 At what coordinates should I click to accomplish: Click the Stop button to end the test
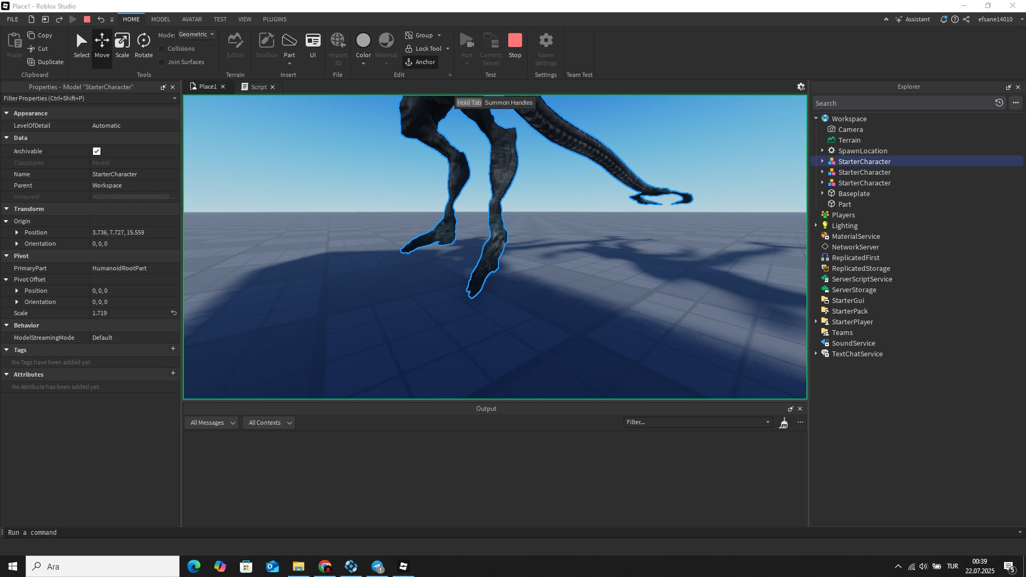515,43
